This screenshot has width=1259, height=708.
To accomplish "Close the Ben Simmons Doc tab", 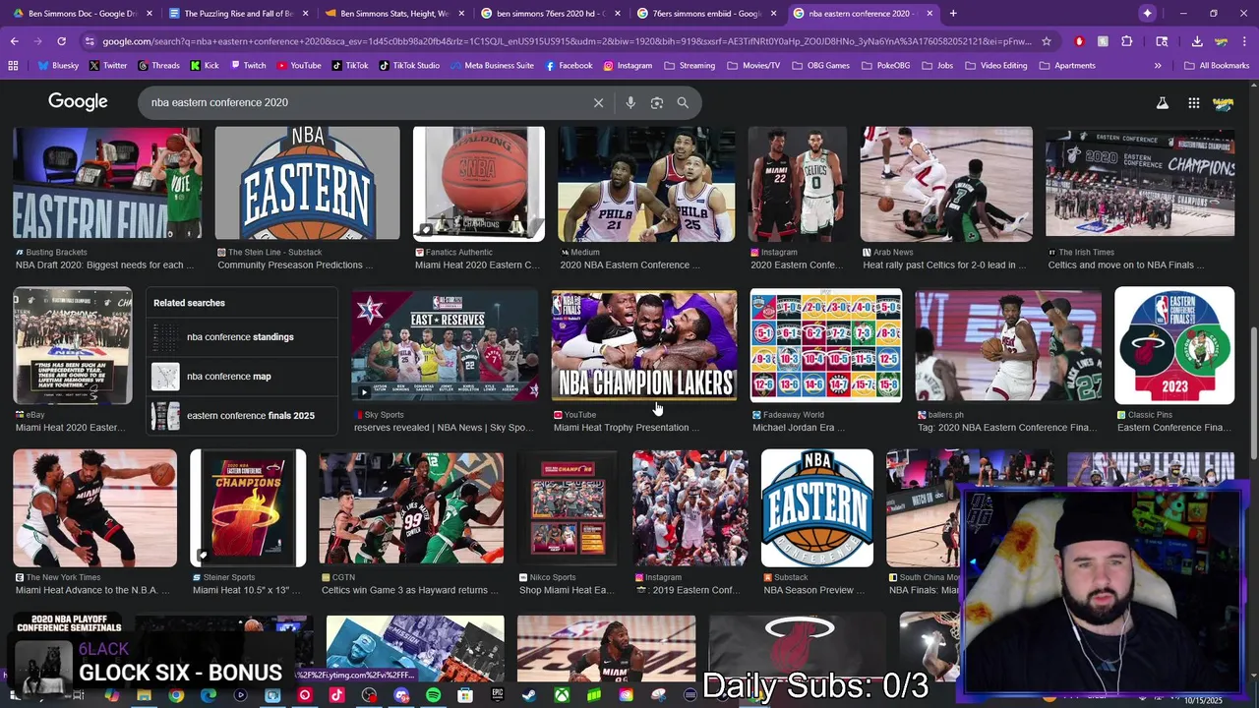I will click(149, 14).
